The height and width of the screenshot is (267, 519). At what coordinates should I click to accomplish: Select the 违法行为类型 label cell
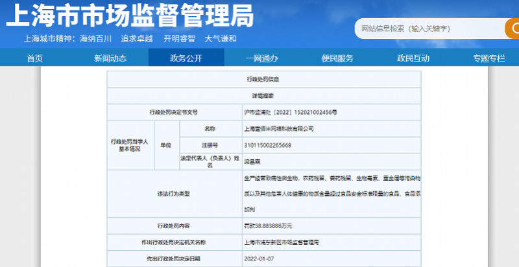point(175,194)
